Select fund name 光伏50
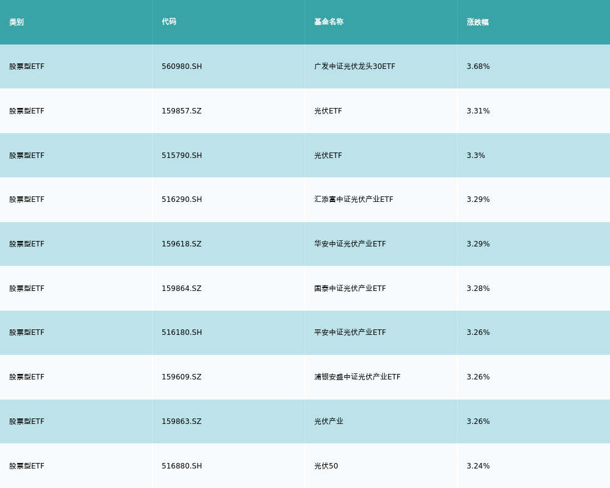 coord(326,466)
